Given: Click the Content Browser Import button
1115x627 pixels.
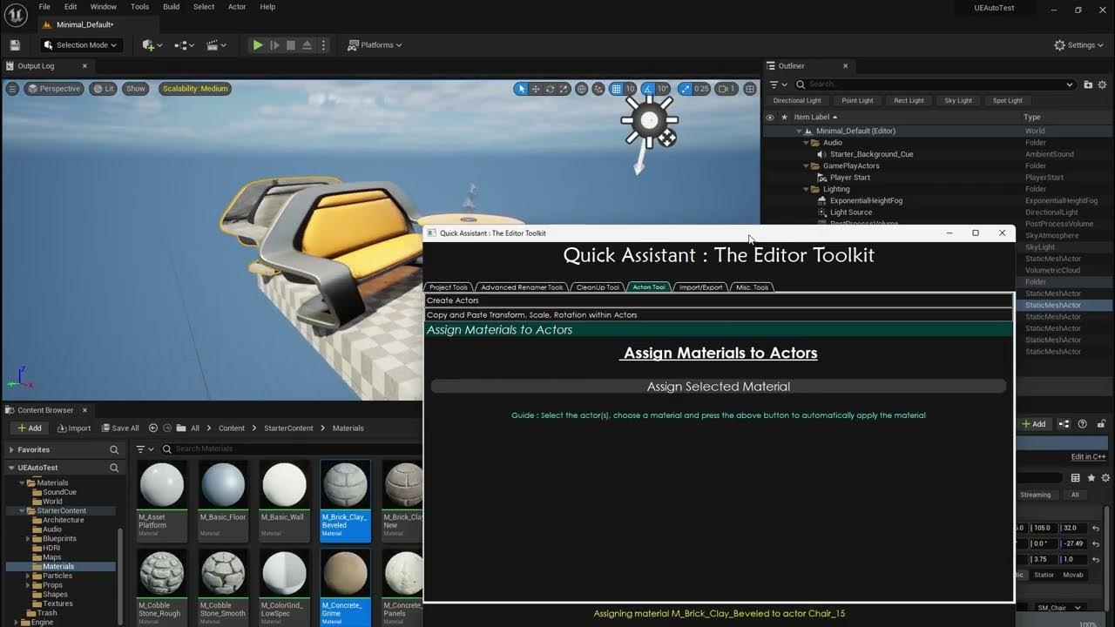Looking at the screenshot, I should pos(74,428).
